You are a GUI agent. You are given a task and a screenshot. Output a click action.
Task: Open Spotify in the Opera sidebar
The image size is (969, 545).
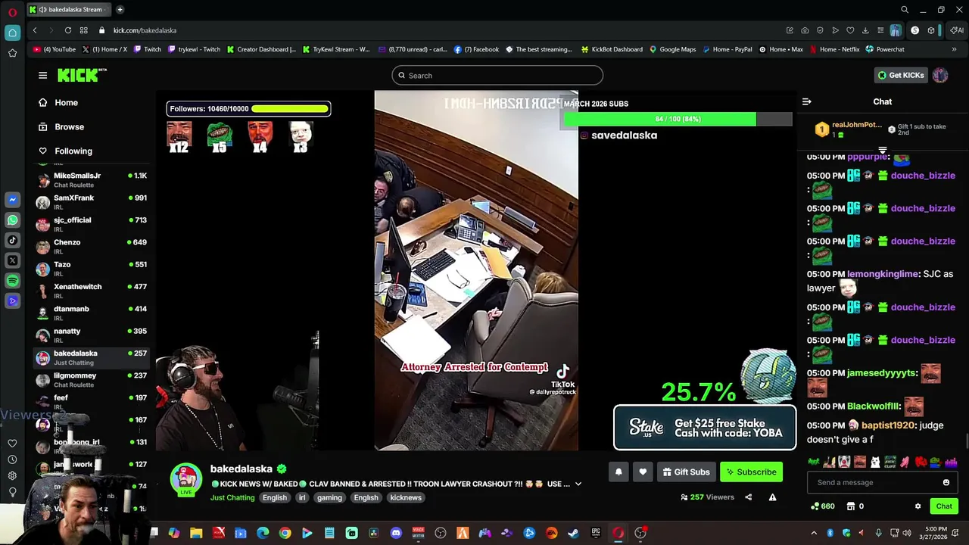(12, 281)
